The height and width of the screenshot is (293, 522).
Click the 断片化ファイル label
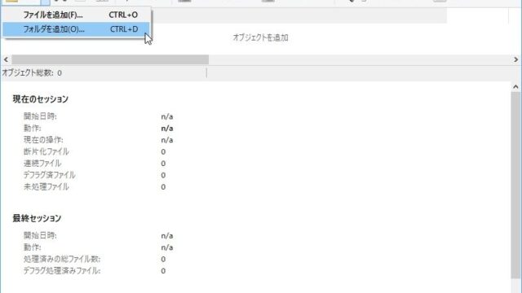tap(46, 151)
